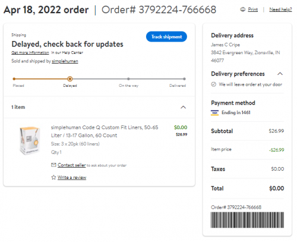
Task: Open the Print link
Action: pos(253,10)
